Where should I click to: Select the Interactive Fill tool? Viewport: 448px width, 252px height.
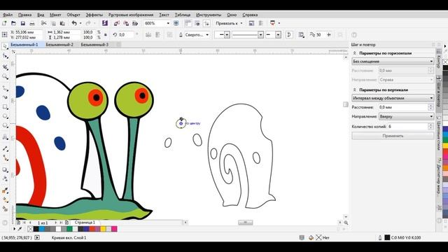5,200
